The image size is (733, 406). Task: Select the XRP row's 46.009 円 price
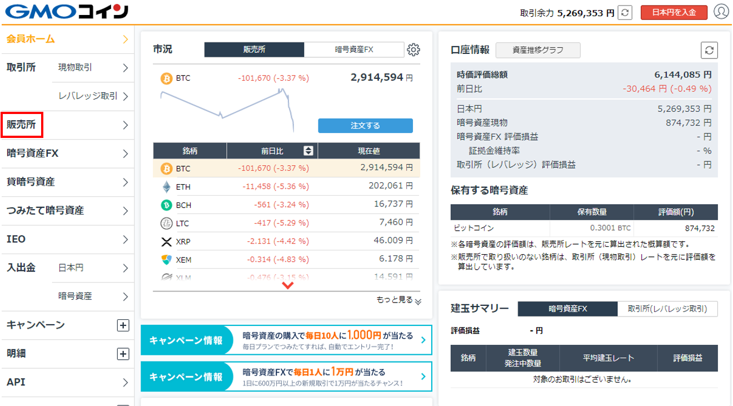click(x=393, y=242)
